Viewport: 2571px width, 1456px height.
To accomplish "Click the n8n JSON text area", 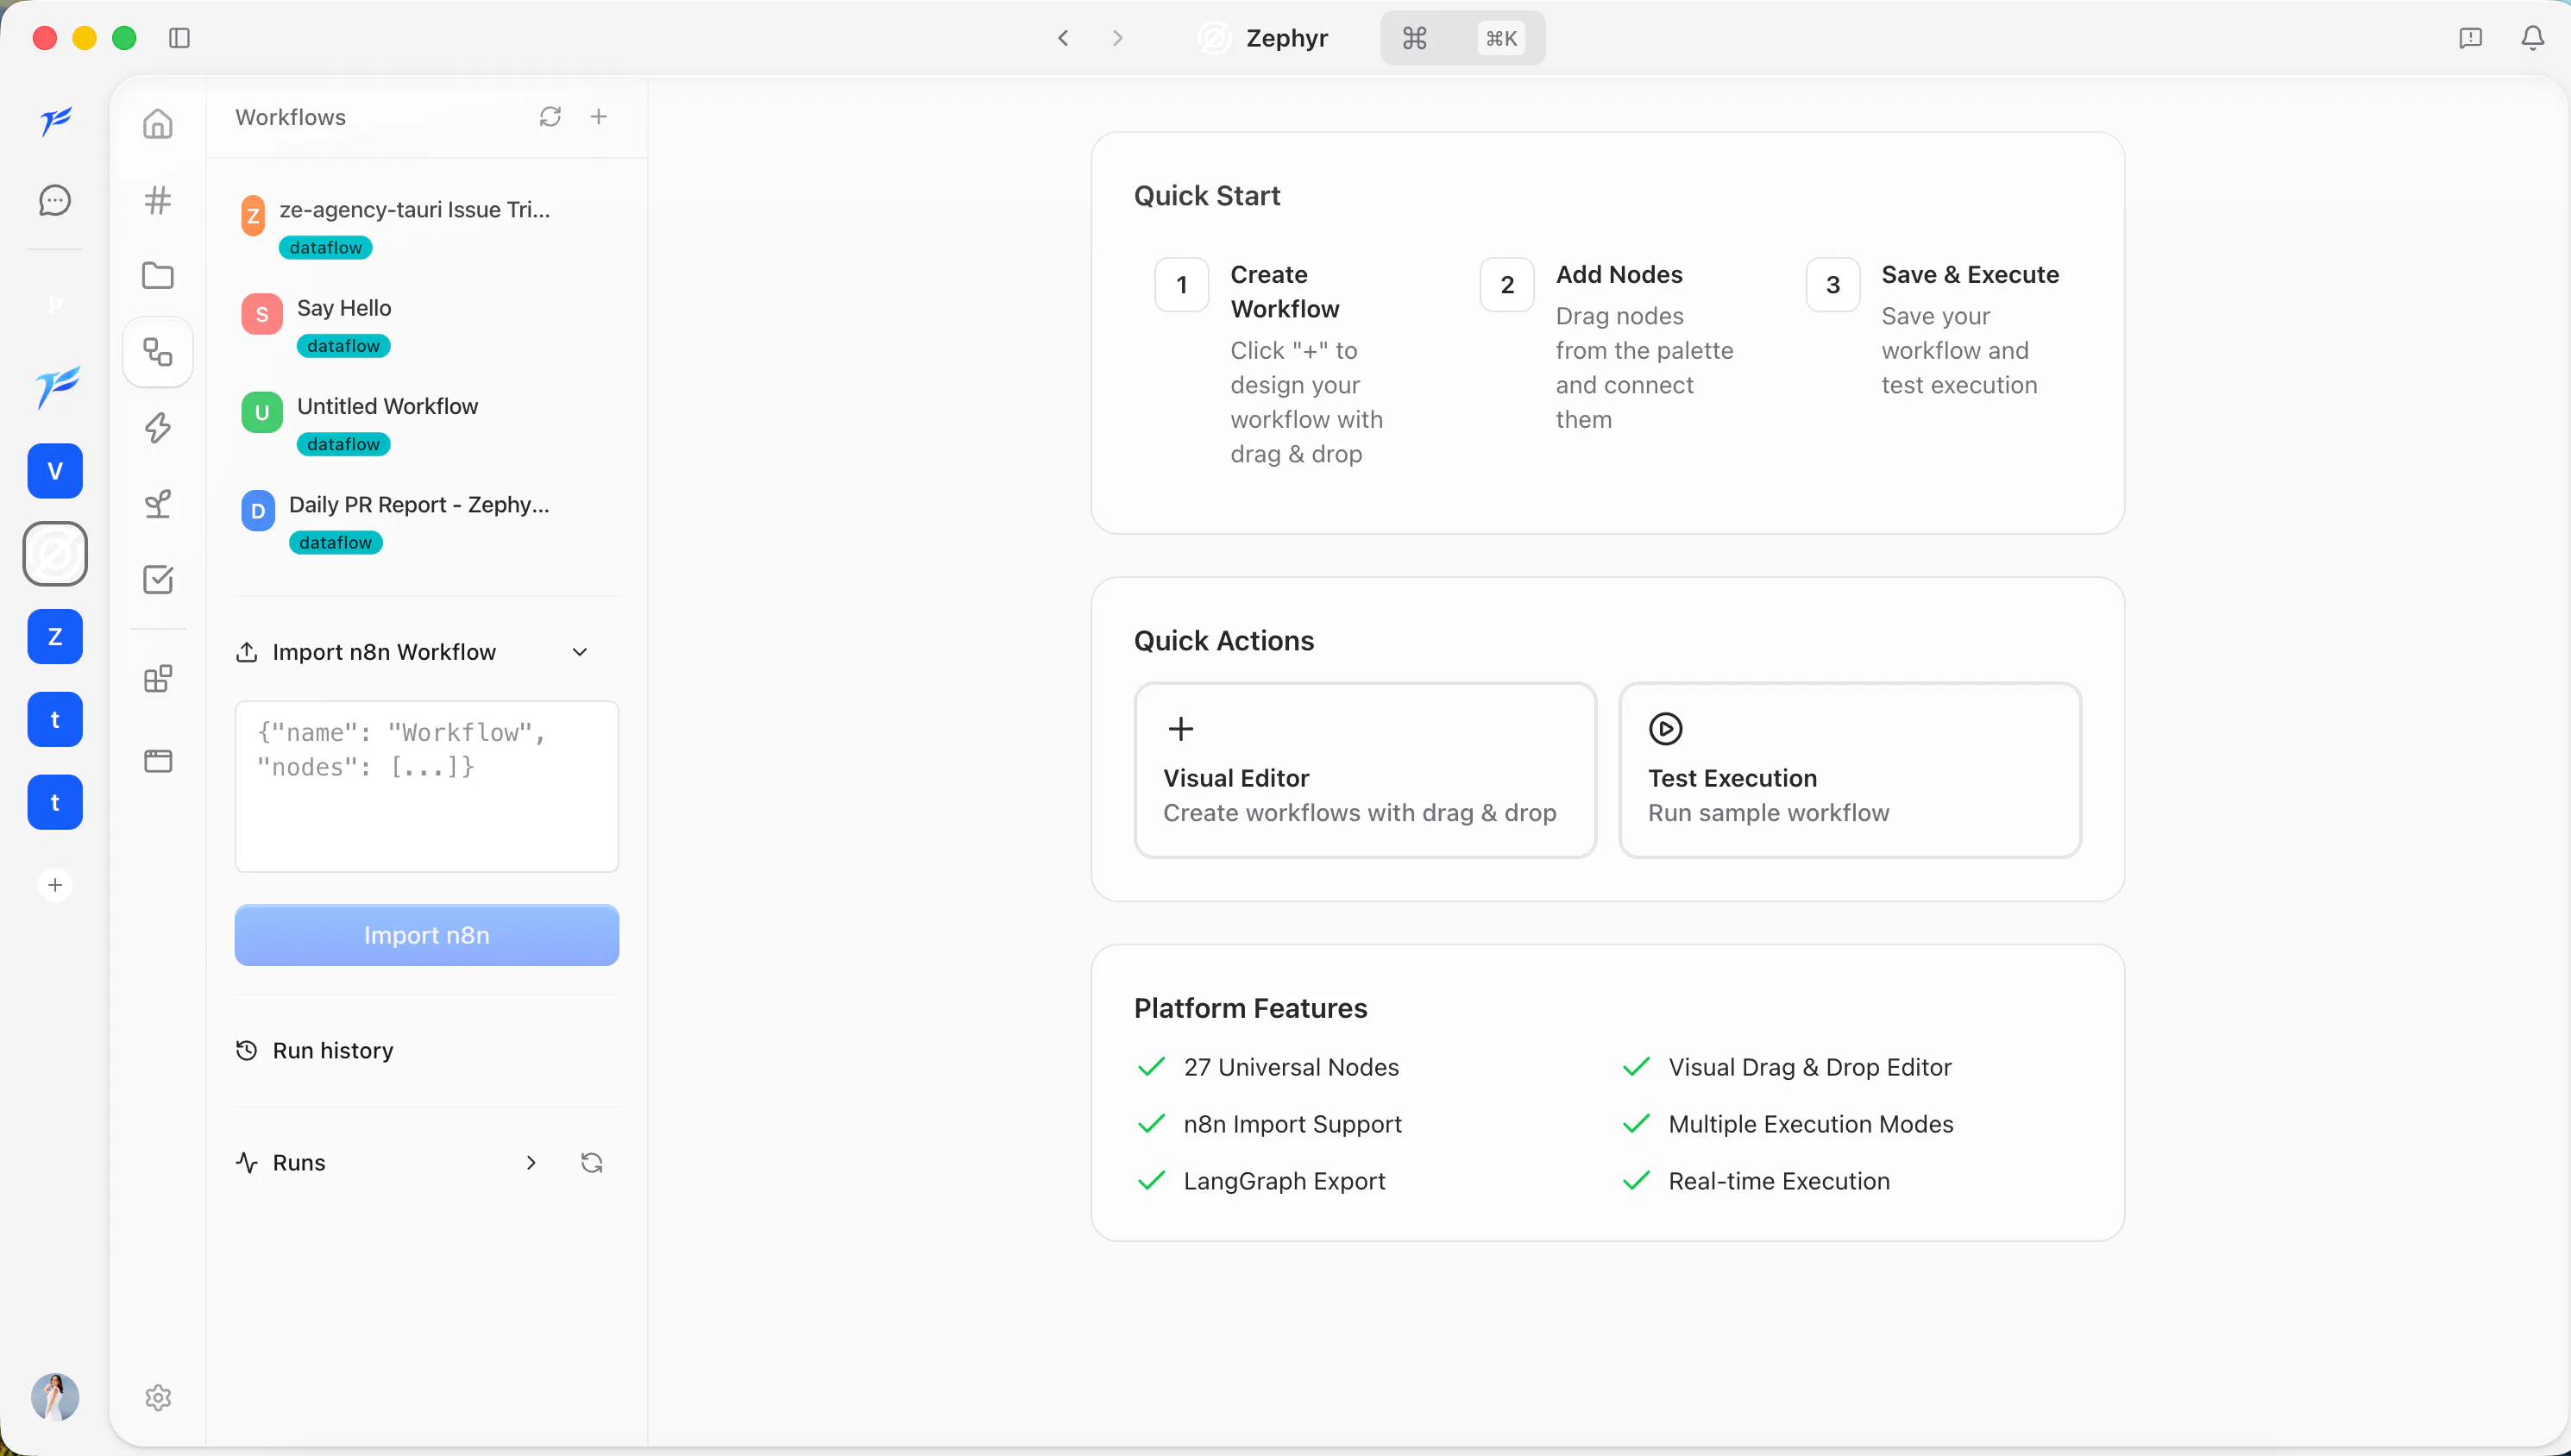I will click(x=426, y=786).
